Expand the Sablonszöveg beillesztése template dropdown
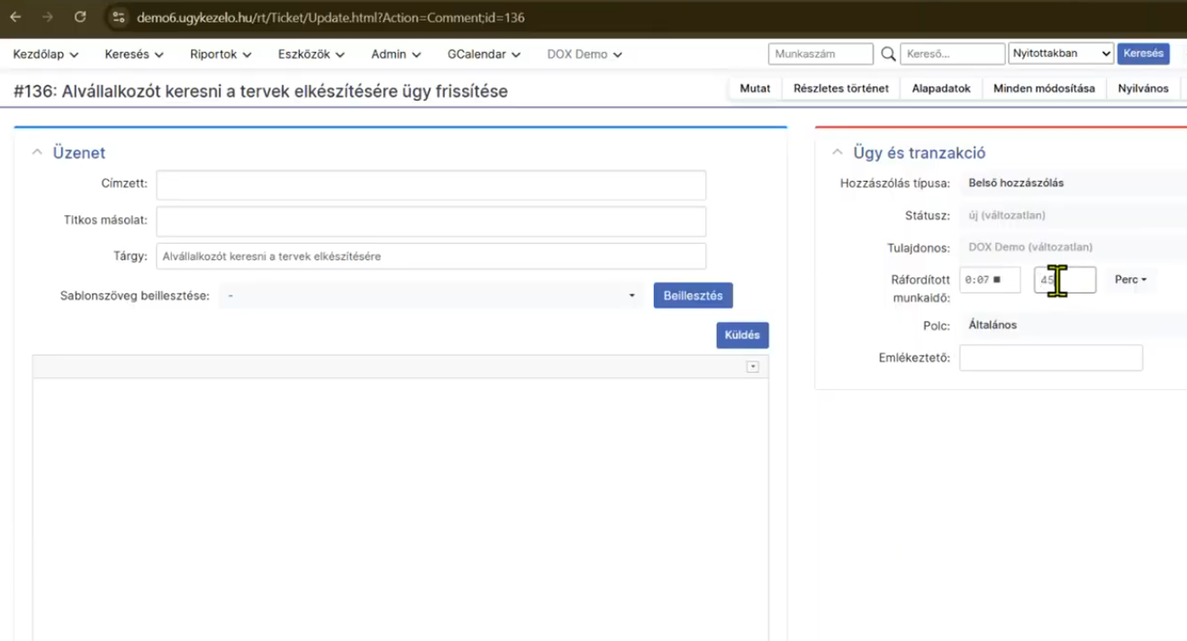This screenshot has height=641, width=1187. pyautogui.click(x=431, y=295)
